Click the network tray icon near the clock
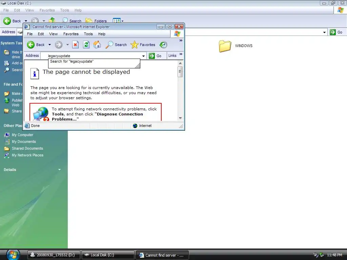 [x=322, y=255]
